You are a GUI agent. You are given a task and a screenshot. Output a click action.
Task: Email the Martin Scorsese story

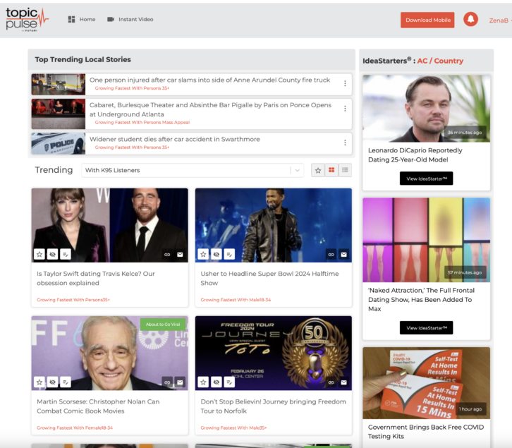coord(180,382)
